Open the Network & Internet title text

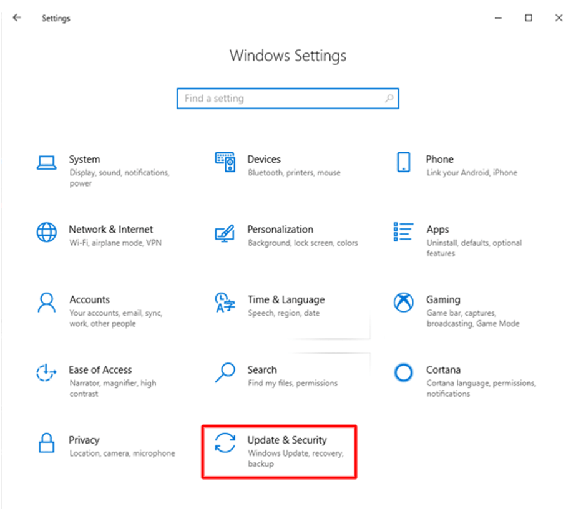point(110,230)
